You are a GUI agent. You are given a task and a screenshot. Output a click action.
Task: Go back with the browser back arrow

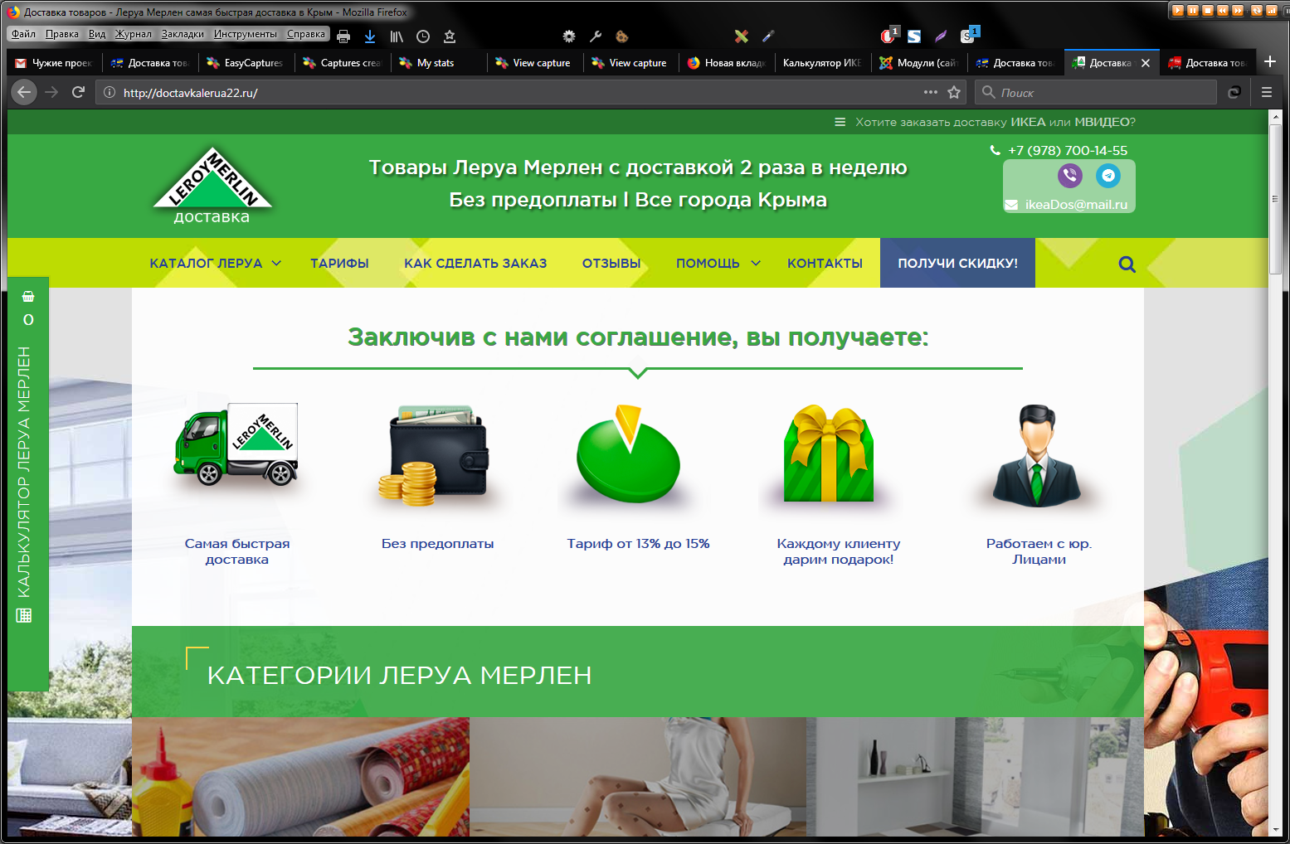pos(25,92)
